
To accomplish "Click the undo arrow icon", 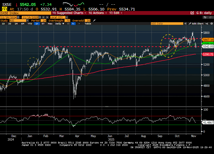I will [205, 17].
